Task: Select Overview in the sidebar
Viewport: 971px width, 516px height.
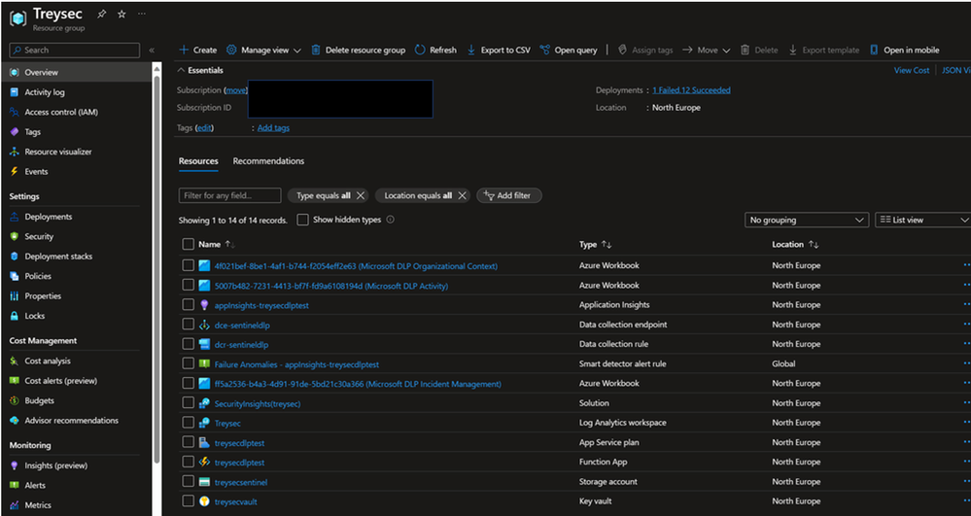Action: click(x=41, y=73)
